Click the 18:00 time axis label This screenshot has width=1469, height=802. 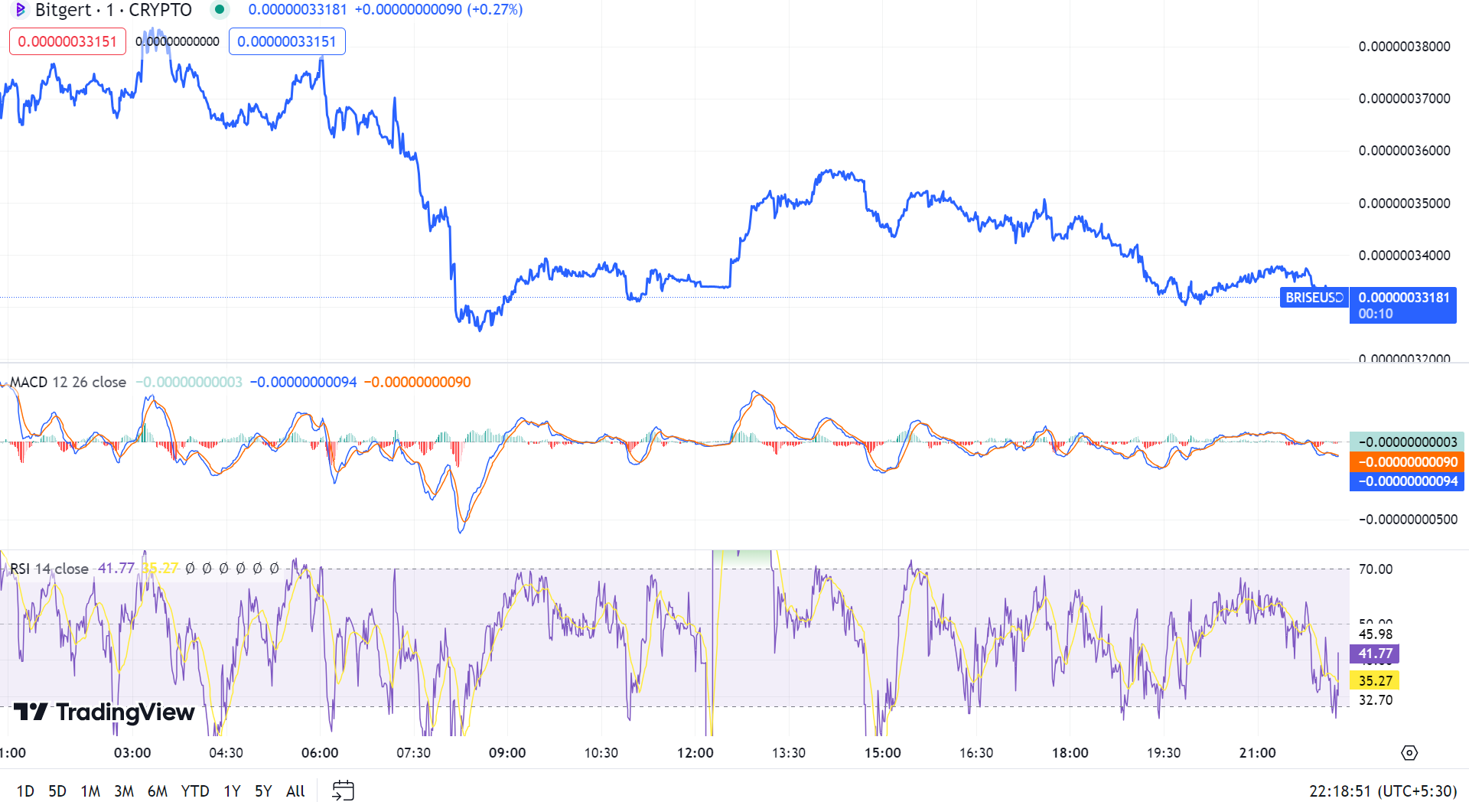1070,753
